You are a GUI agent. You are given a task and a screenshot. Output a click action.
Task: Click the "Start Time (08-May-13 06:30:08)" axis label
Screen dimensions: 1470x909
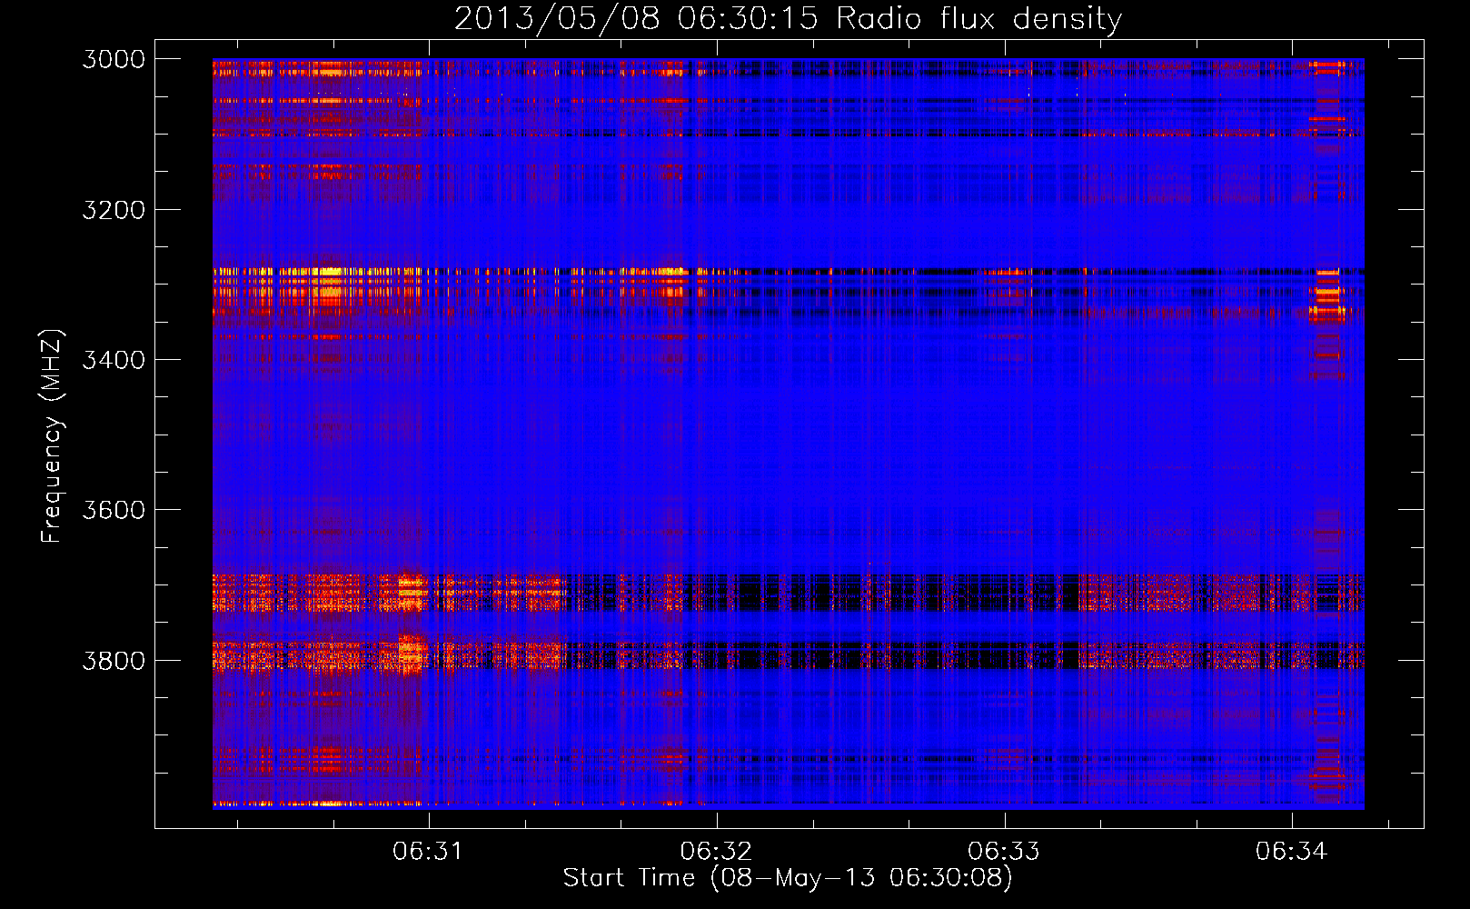point(788,878)
